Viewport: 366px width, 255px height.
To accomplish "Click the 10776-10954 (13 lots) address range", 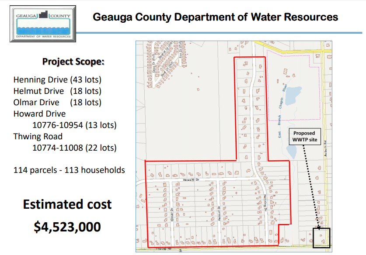I will (74, 125).
